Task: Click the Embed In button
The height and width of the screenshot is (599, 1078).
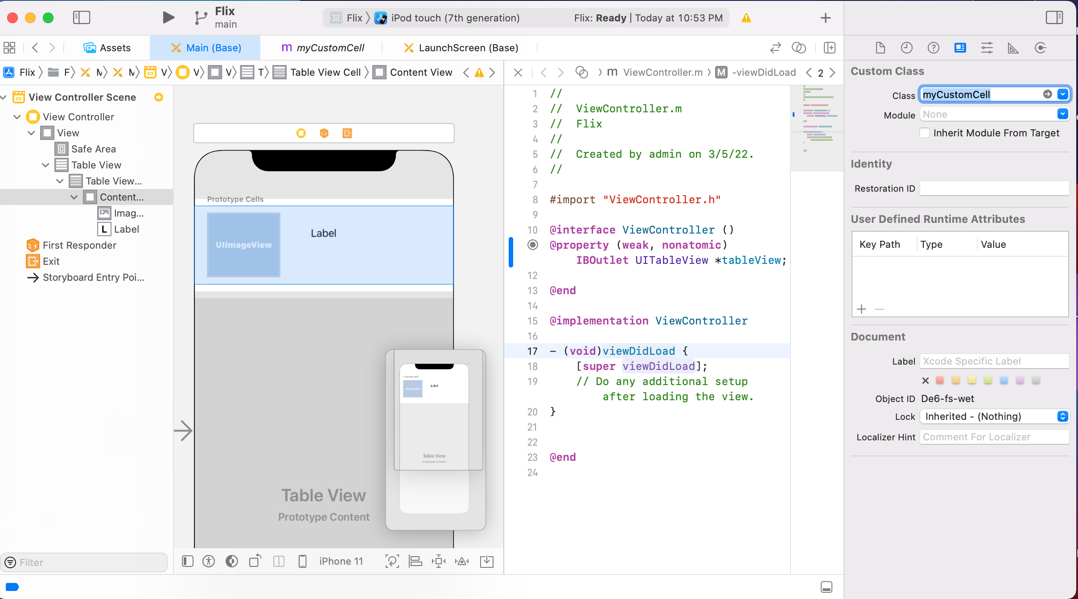Action: tap(486, 562)
